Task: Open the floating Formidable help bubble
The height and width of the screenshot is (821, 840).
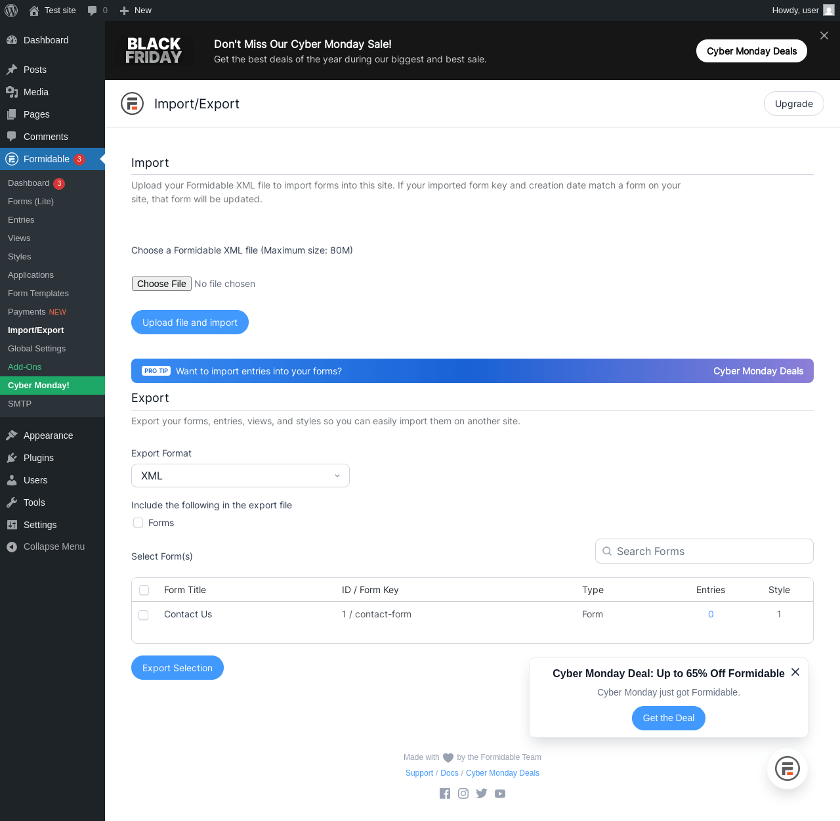Action: click(787, 768)
